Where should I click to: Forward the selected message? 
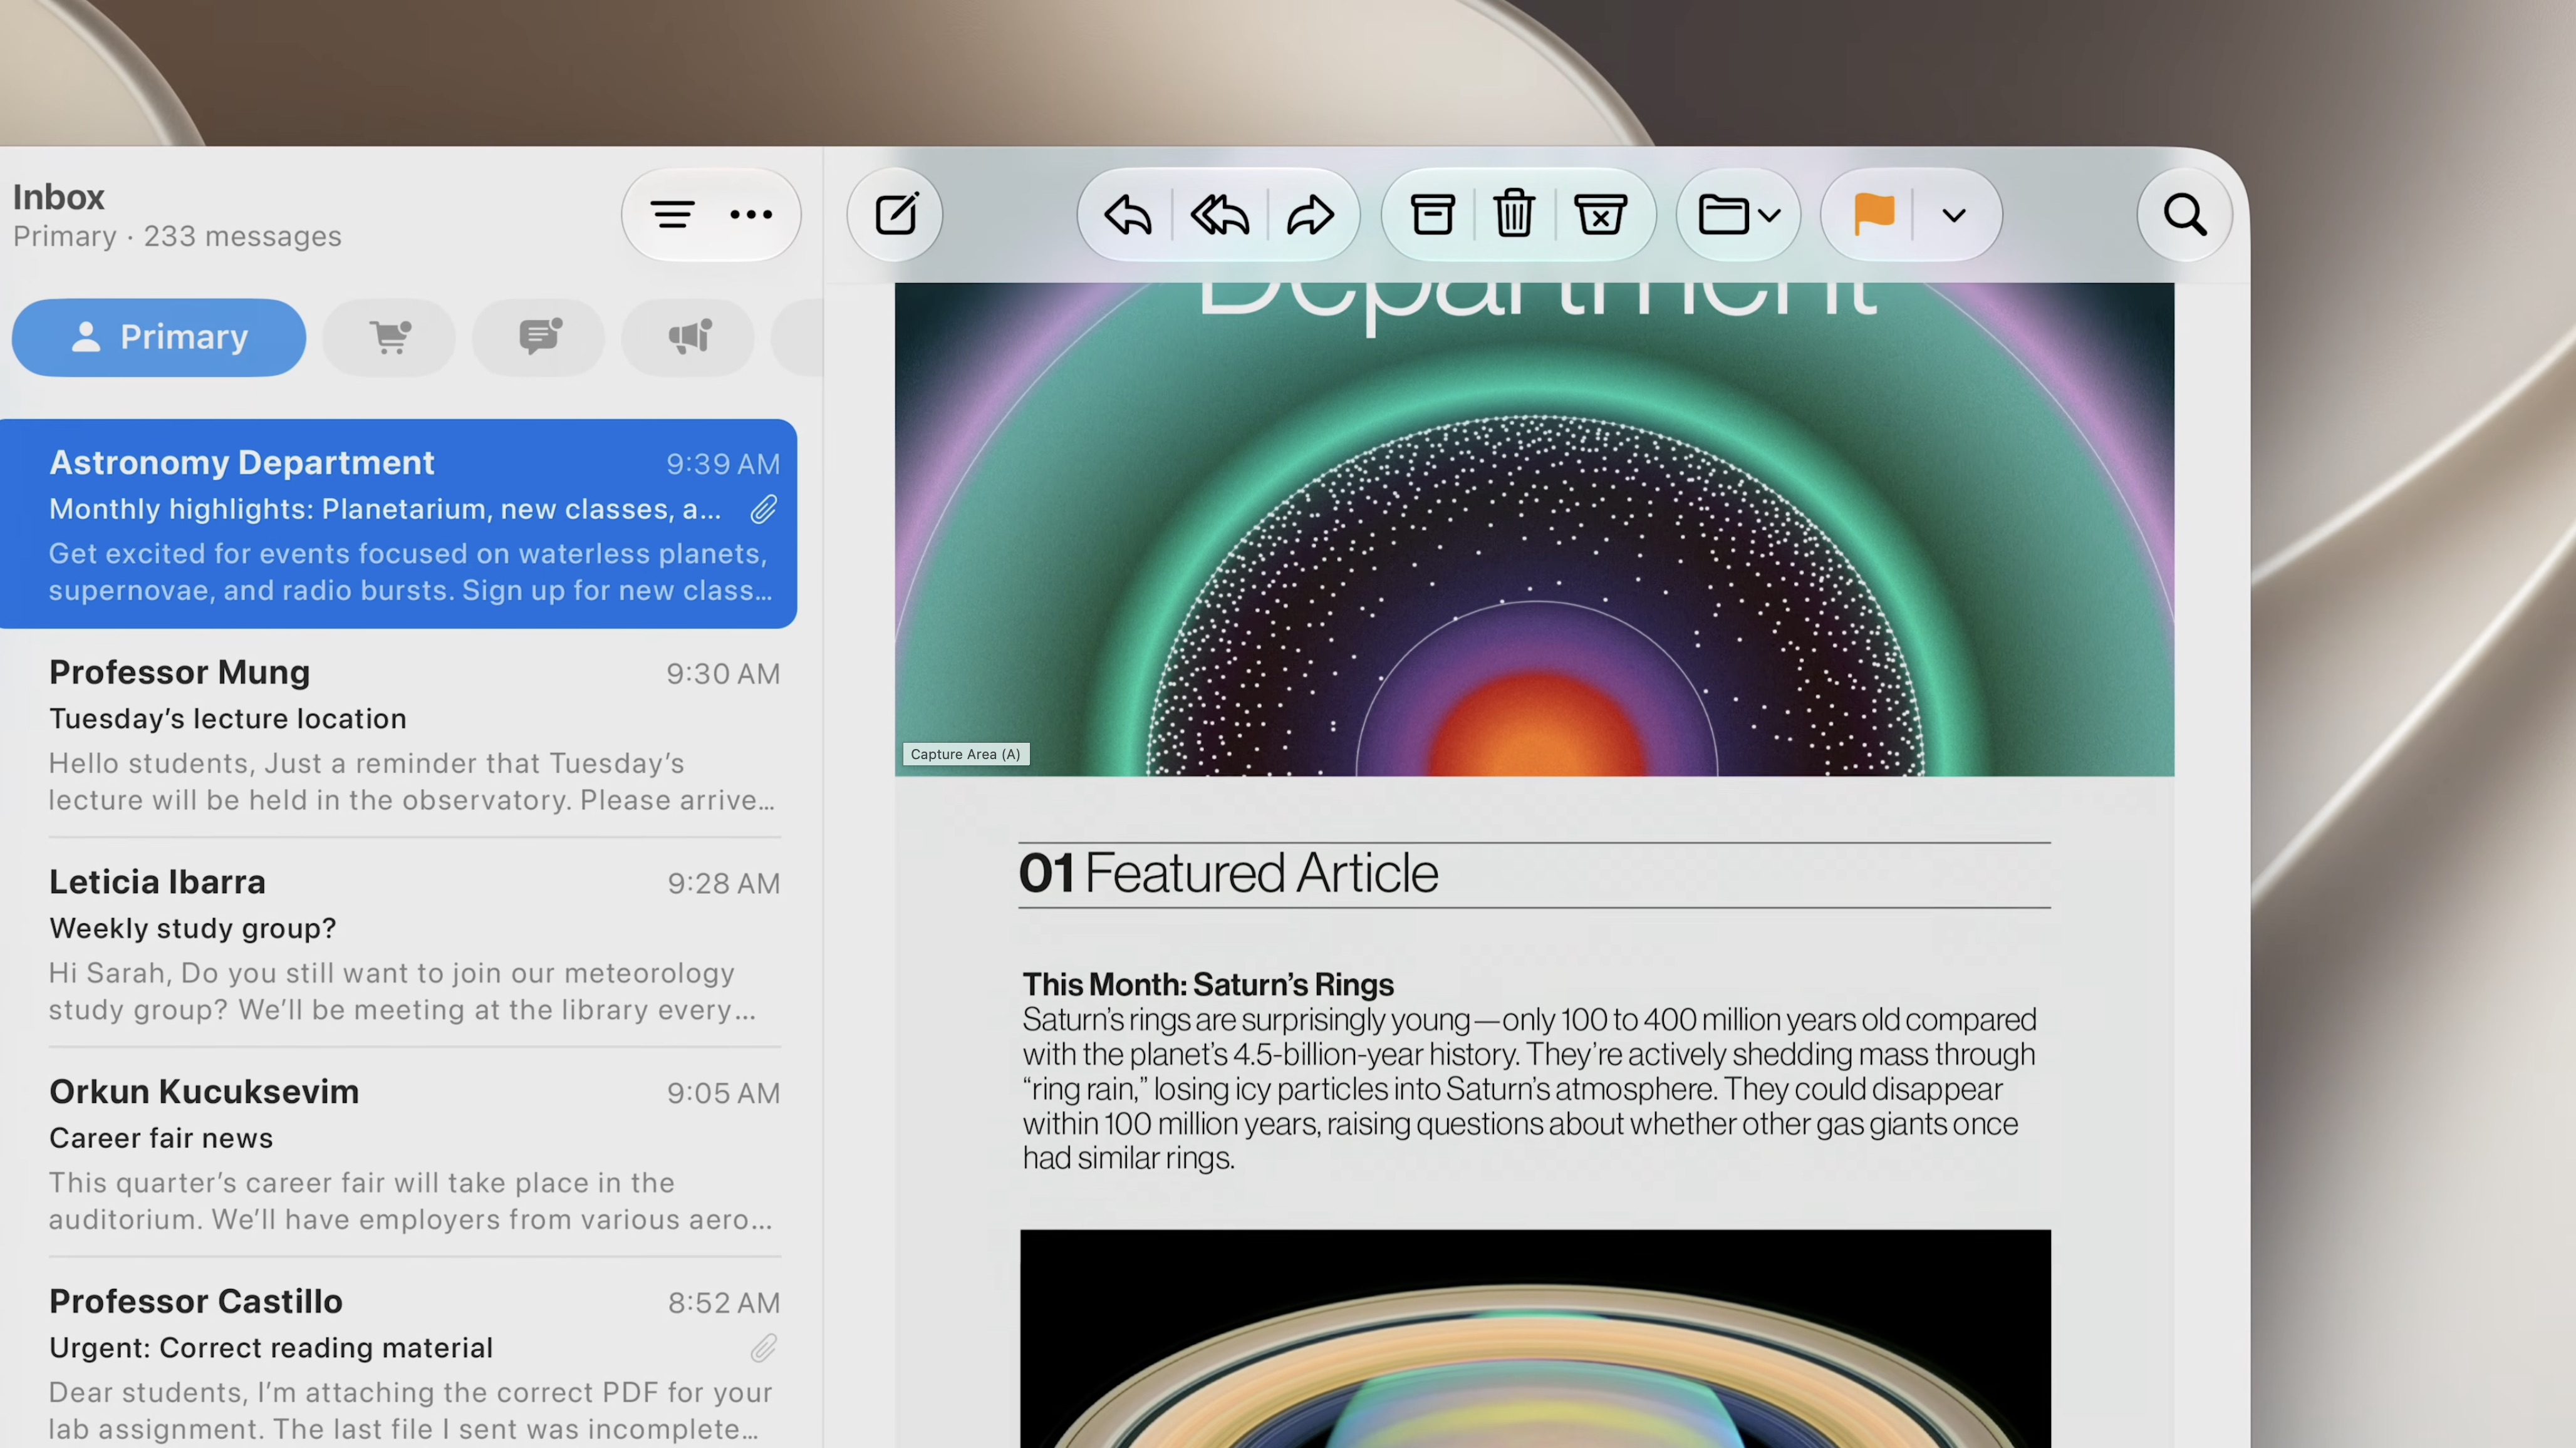[1310, 214]
